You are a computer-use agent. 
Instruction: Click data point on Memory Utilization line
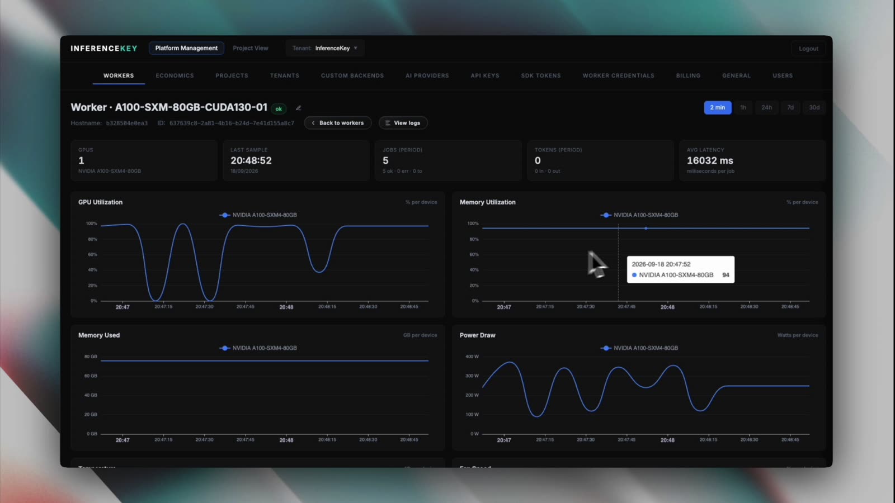pos(646,228)
